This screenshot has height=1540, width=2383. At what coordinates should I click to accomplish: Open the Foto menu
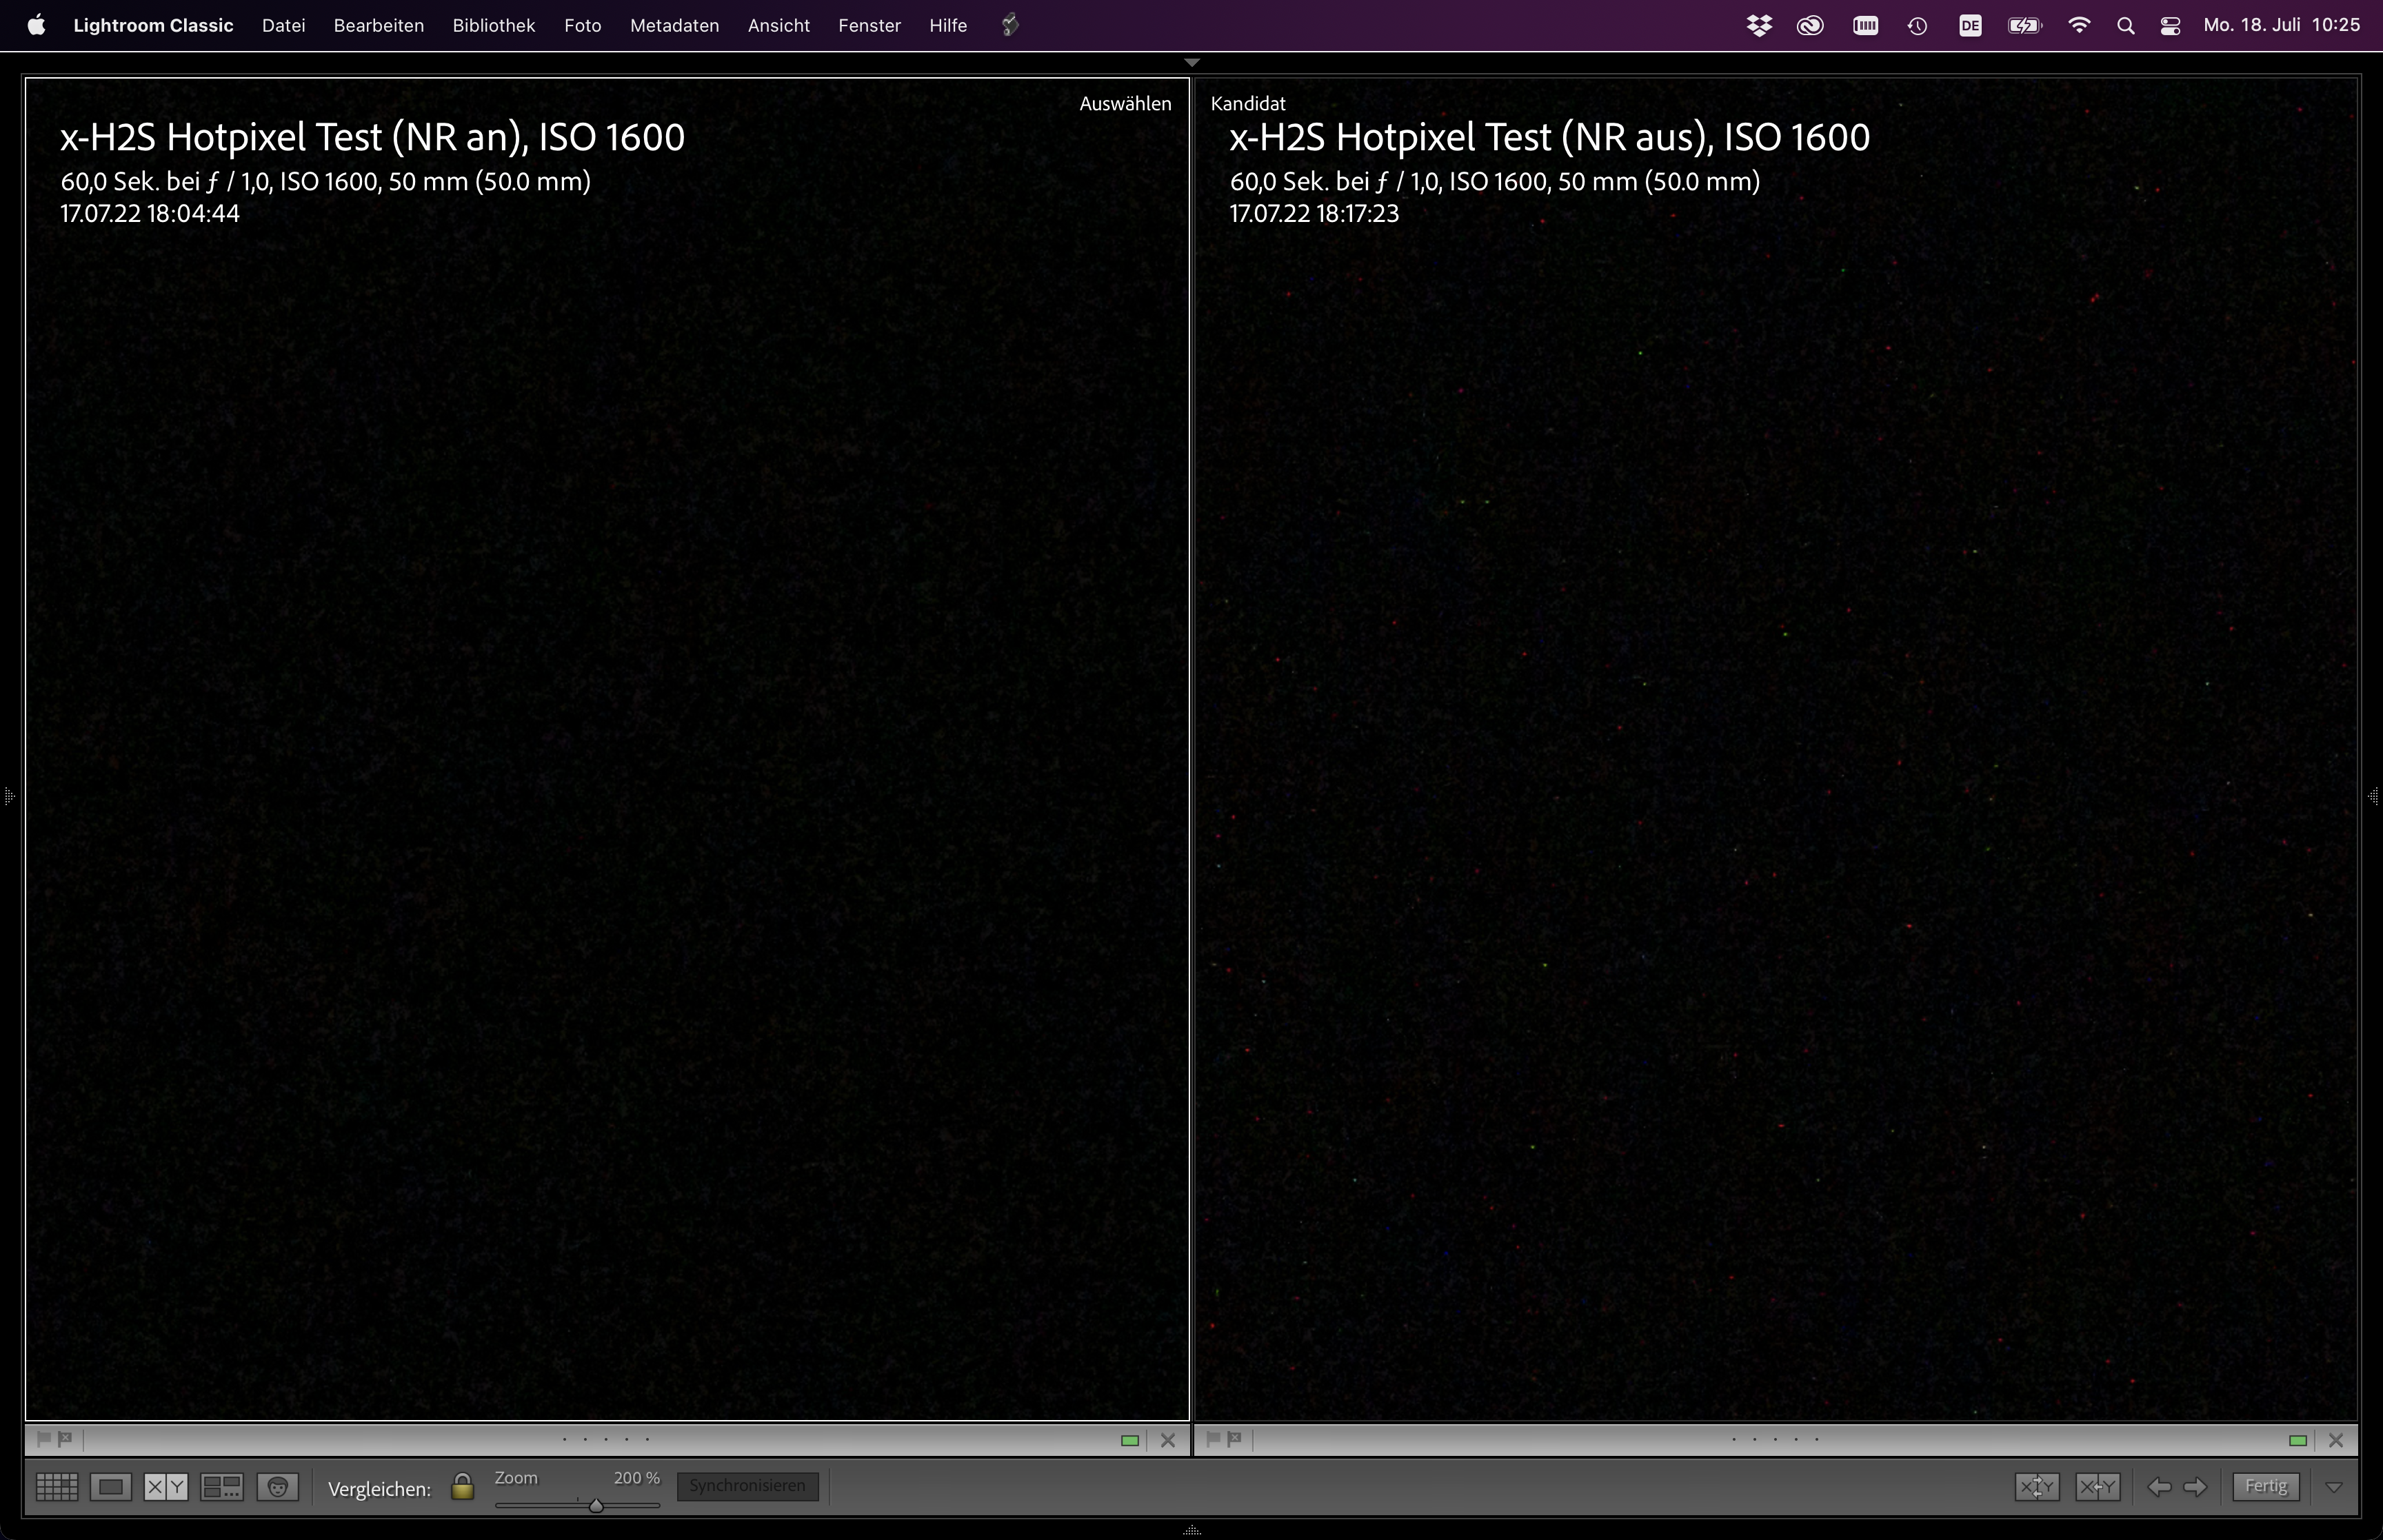tap(582, 25)
